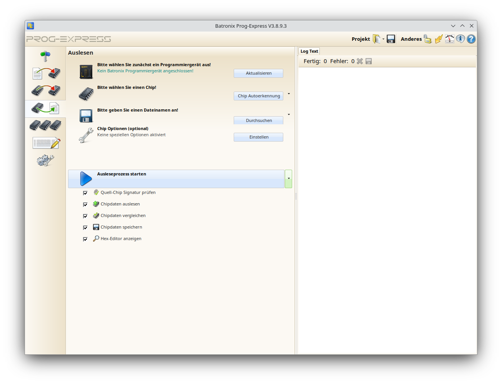Switch to the Log Text tab
This screenshot has height=384, width=502.
click(x=309, y=51)
